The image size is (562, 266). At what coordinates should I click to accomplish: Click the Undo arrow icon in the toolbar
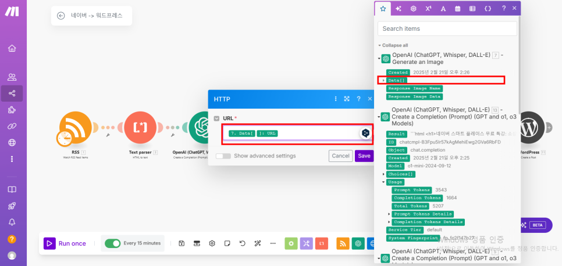242,243
